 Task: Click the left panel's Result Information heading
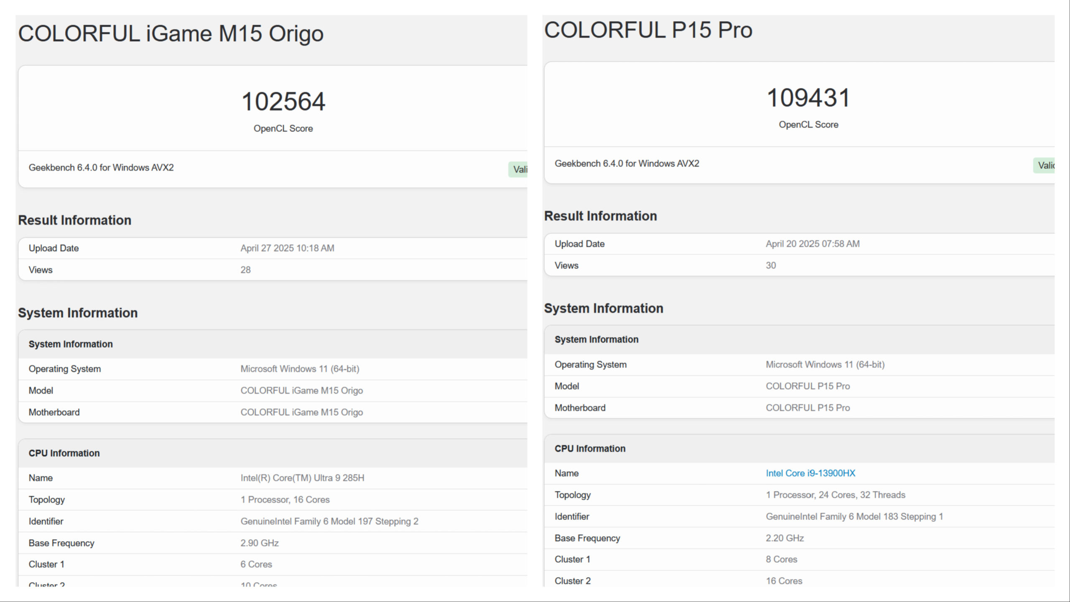[x=75, y=220]
